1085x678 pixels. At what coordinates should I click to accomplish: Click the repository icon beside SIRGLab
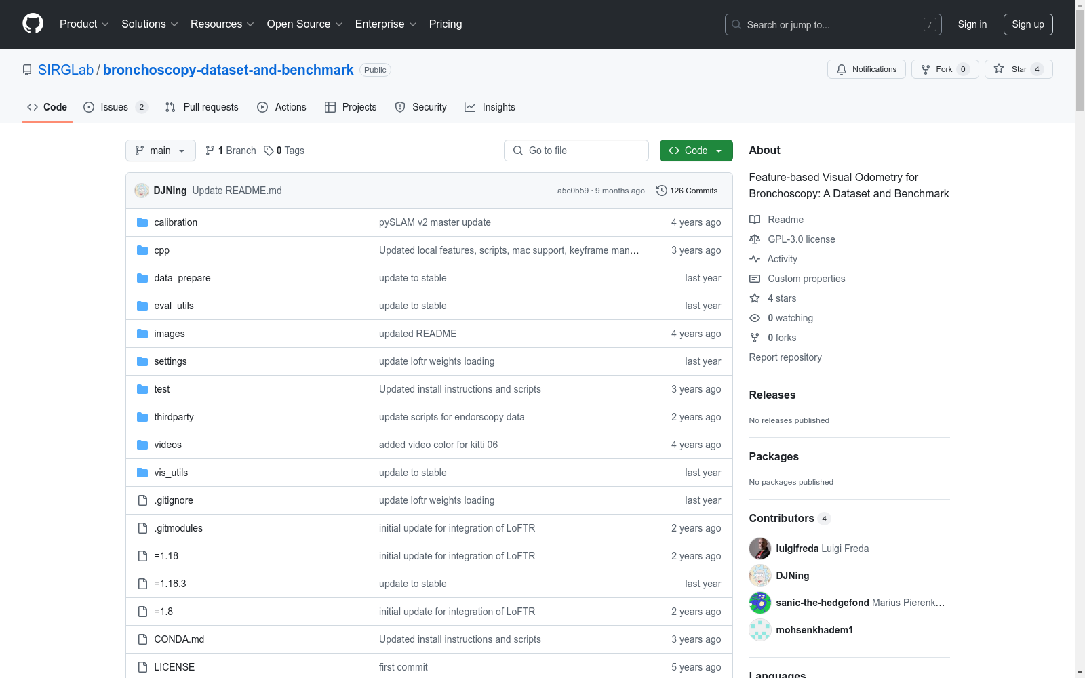coord(27,70)
